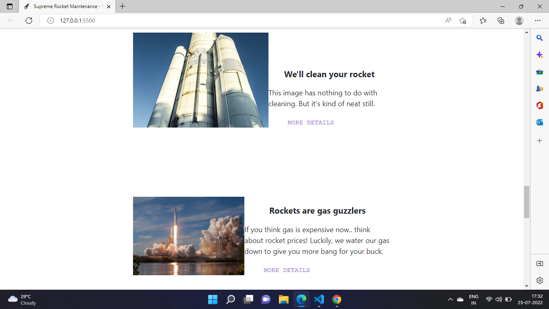Screen dimensions: 549x309
Task: Launch Visual Studio Code from the taskbar
Action: pos(319,299)
